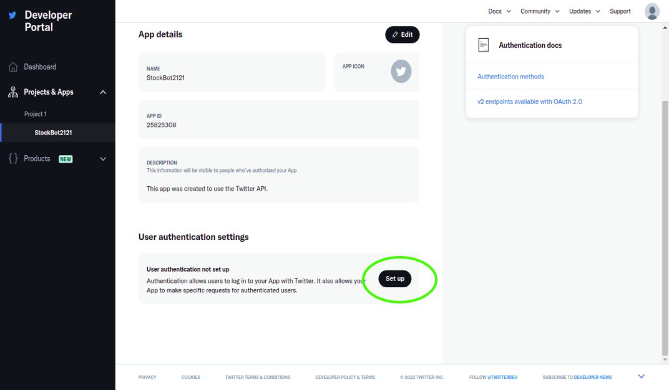
Task: Open the Updates dropdown menu
Action: point(584,11)
